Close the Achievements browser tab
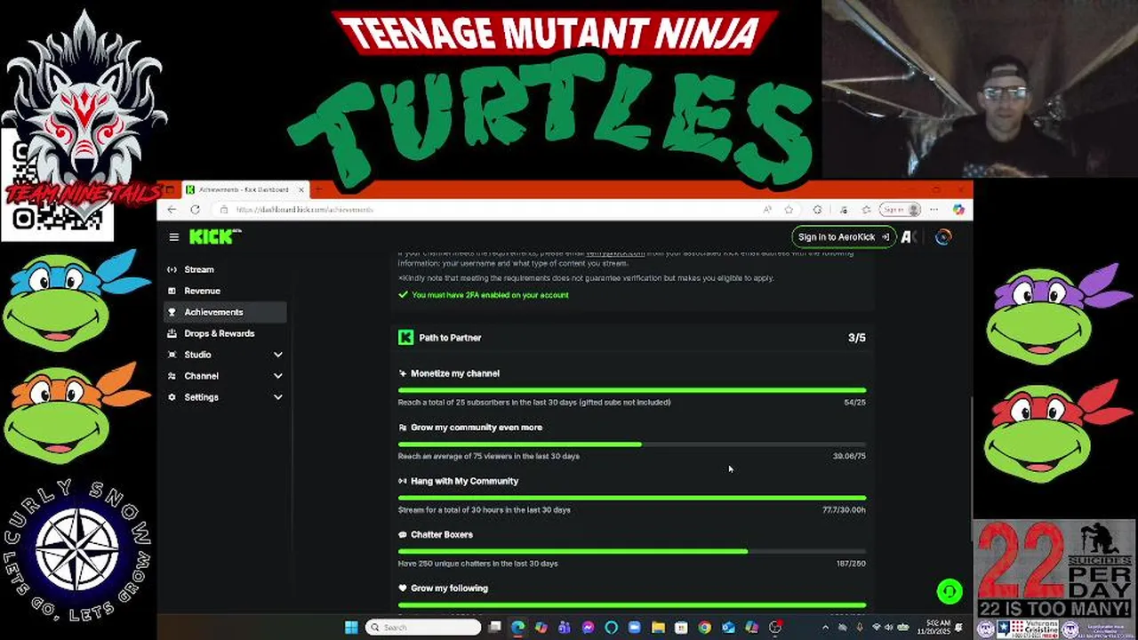The width and height of the screenshot is (1138, 640). coord(301,189)
